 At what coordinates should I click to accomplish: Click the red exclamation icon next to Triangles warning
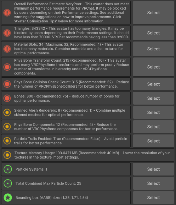tap(7, 33)
